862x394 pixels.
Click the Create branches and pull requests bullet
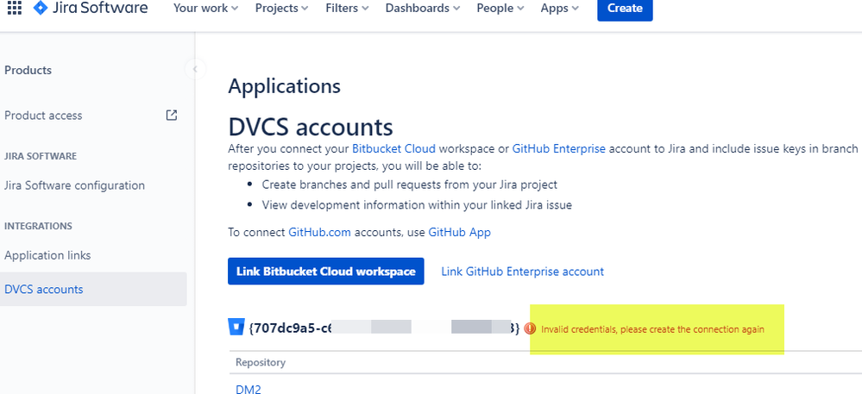[x=410, y=184]
